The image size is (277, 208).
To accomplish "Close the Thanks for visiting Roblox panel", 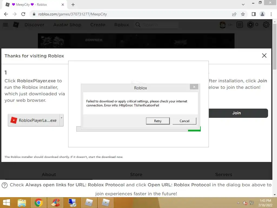I will click(264, 56).
